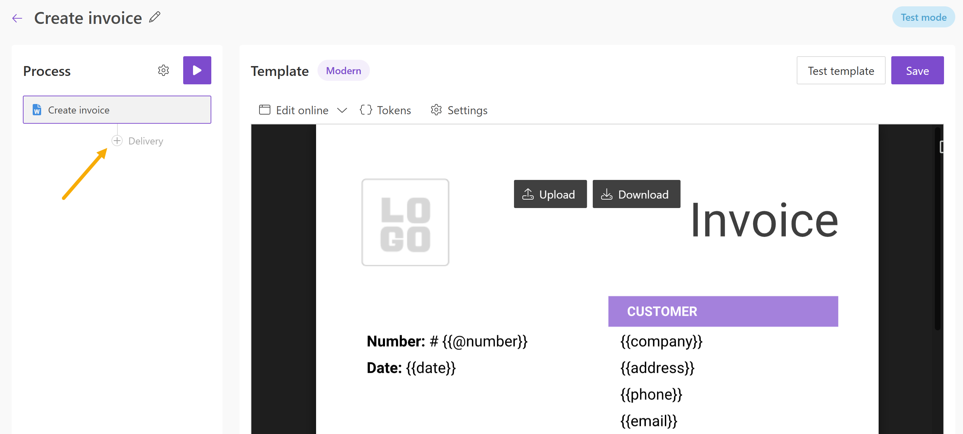Go back using the left arrow
The image size is (963, 434).
click(x=17, y=18)
